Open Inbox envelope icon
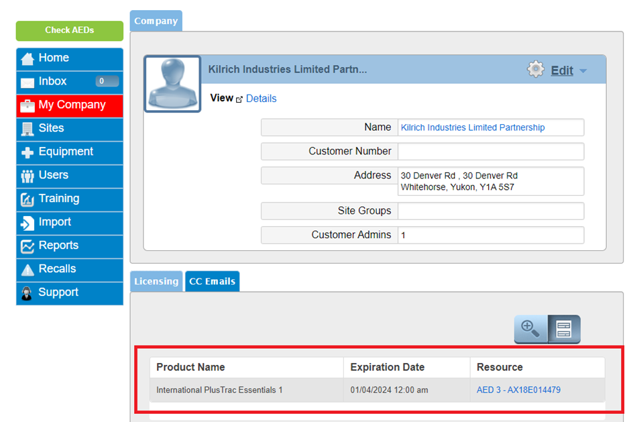The height and width of the screenshot is (422, 637). tap(27, 83)
